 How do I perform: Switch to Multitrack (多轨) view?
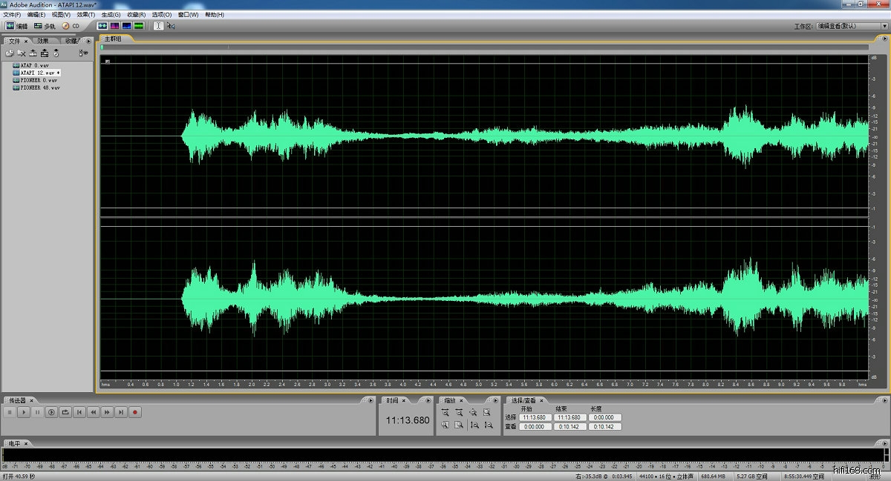click(45, 26)
